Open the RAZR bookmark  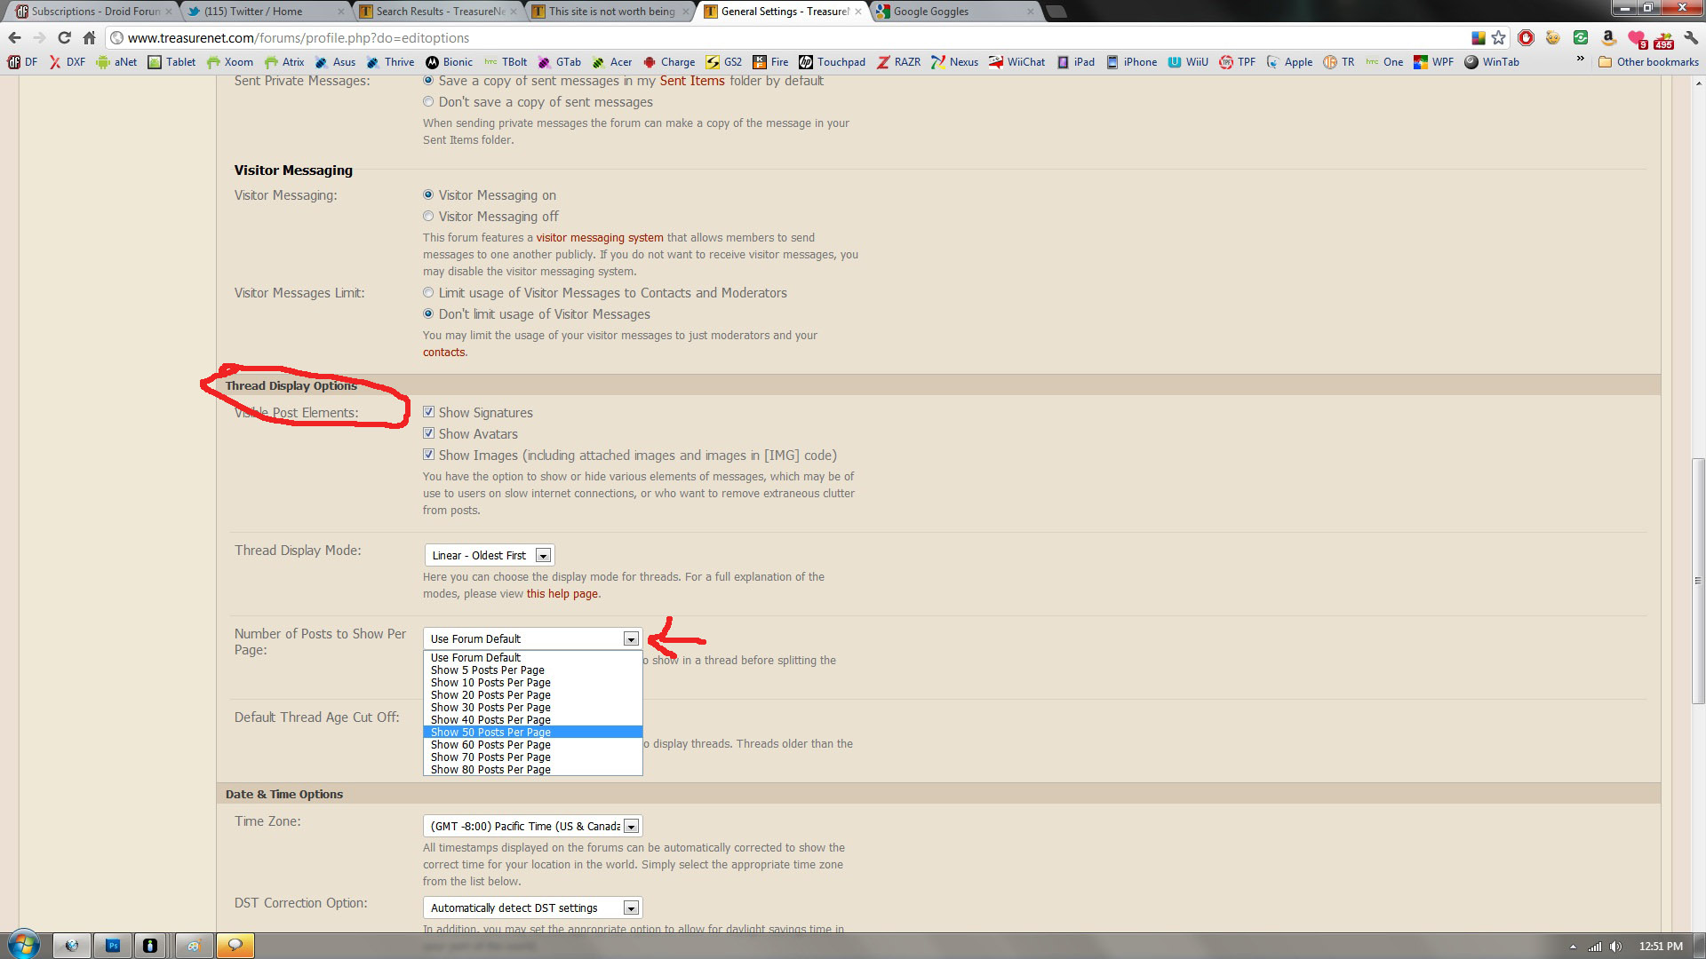pos(898,62)
